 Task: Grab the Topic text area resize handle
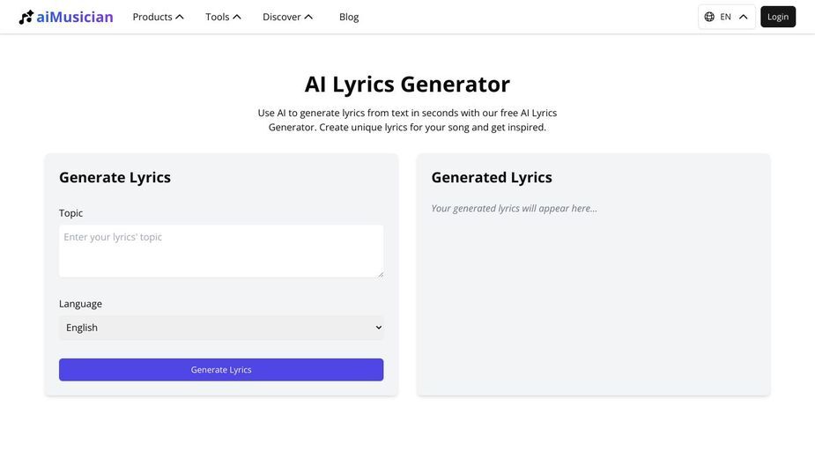[x=381, y=274]
